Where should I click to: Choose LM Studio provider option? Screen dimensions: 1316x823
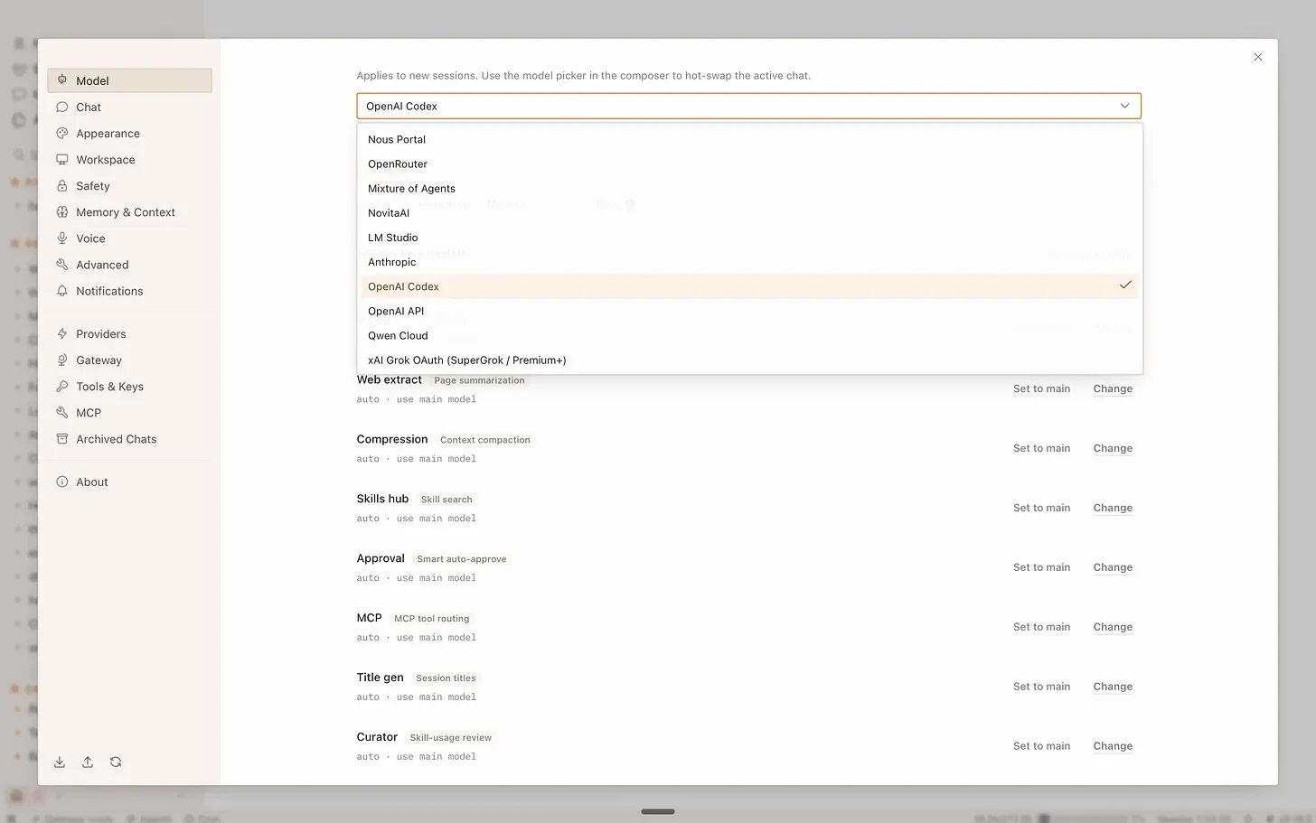point(748,237)
